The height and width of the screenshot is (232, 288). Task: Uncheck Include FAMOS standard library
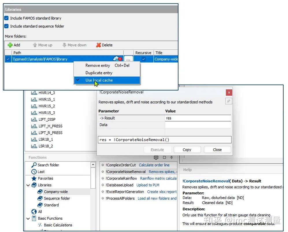(x=6, y=18)
